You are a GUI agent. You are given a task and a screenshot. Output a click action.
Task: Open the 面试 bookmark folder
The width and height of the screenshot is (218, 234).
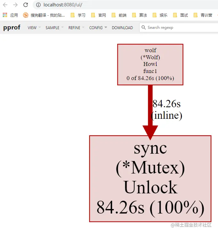(181, 15)
